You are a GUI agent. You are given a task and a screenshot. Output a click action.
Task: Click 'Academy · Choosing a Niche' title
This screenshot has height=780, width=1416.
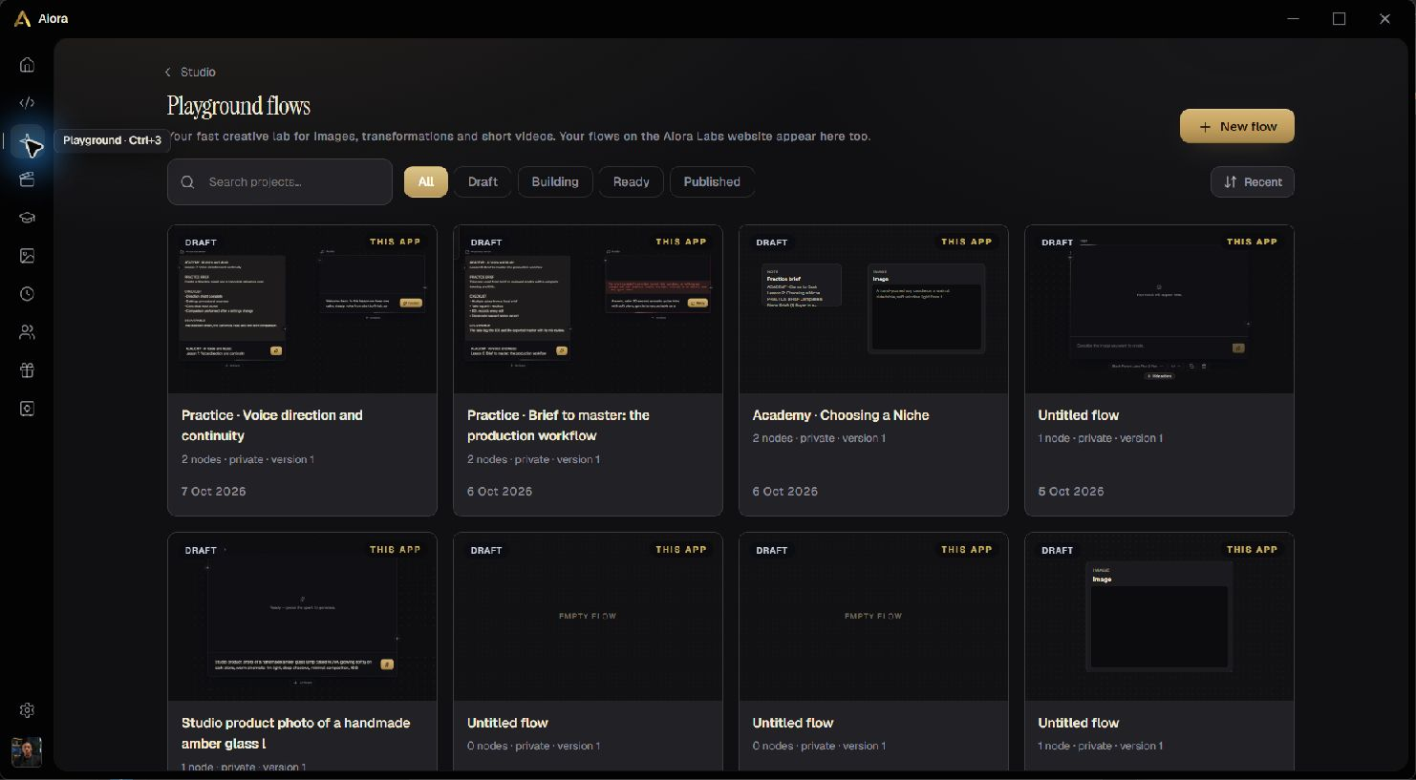coord(841,415)
